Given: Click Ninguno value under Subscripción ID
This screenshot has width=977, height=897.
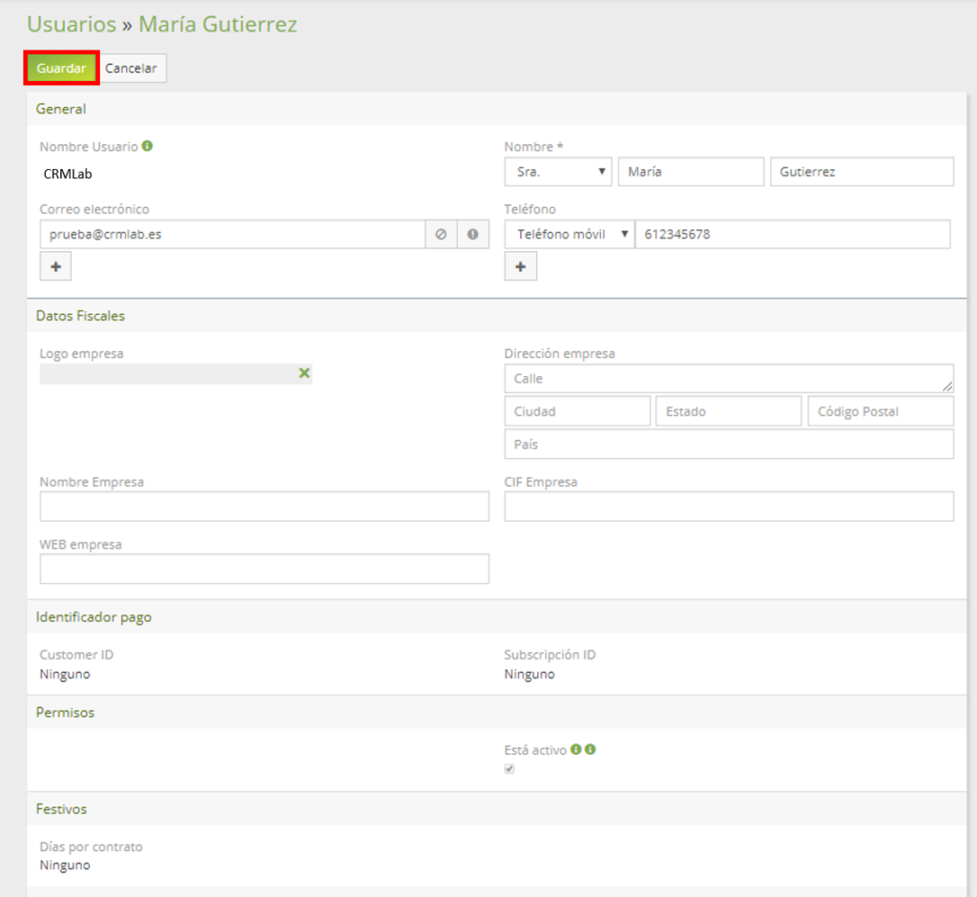Looking at the screenshot, I should 530,675.
